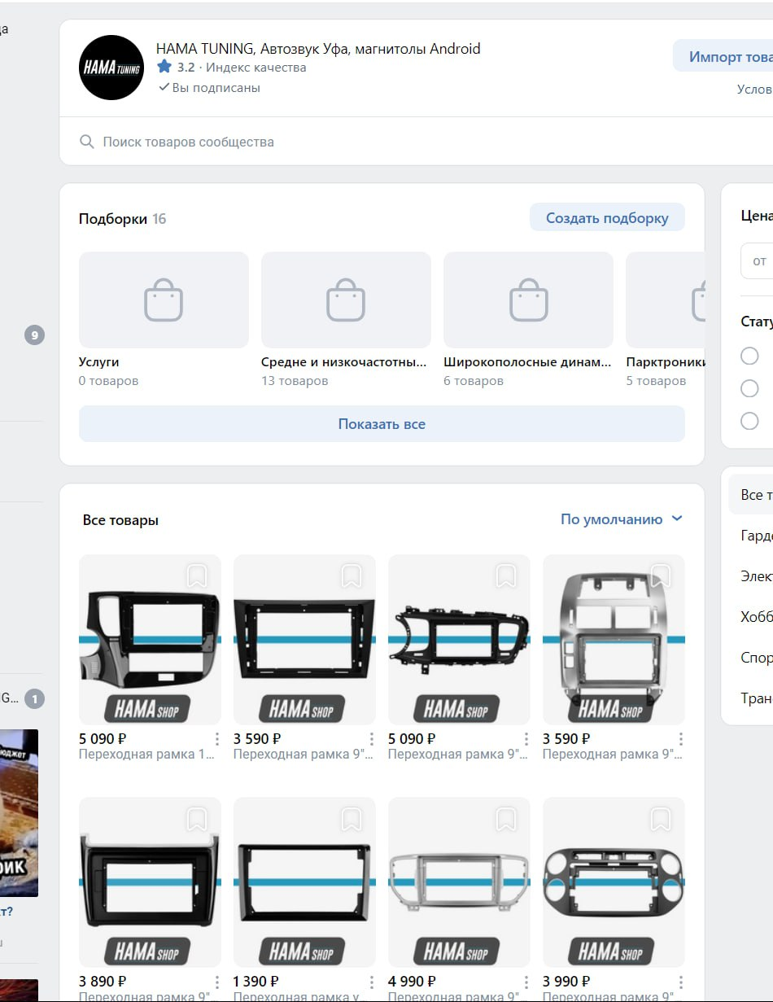Open three-dot menu for 4 990 ₽ product
The image size is (773, 1002).
tap(526, 982)
